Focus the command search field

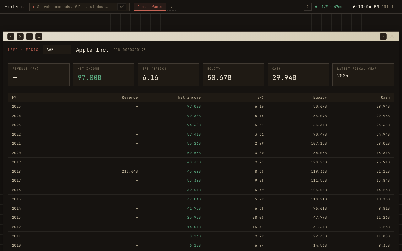click(79, 7)
